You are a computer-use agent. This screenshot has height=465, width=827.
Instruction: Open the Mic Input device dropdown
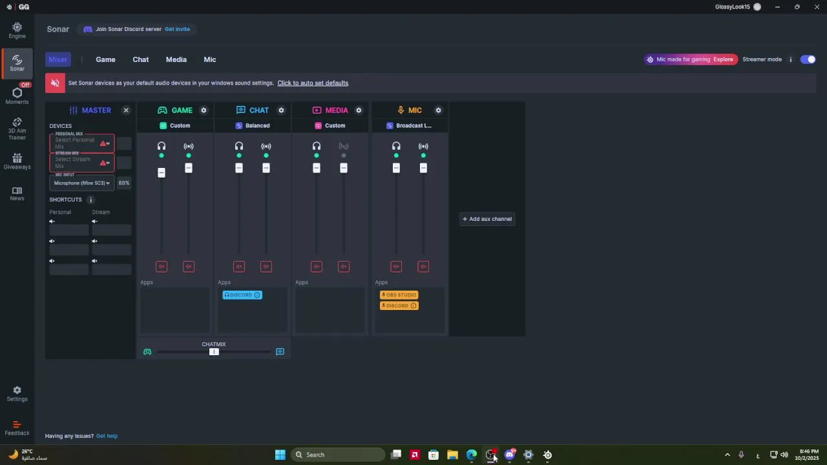82,183
